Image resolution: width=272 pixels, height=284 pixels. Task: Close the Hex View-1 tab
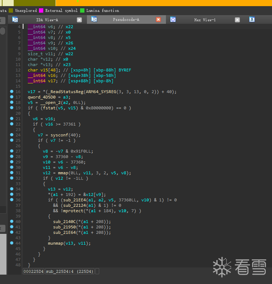coord(237,20)
